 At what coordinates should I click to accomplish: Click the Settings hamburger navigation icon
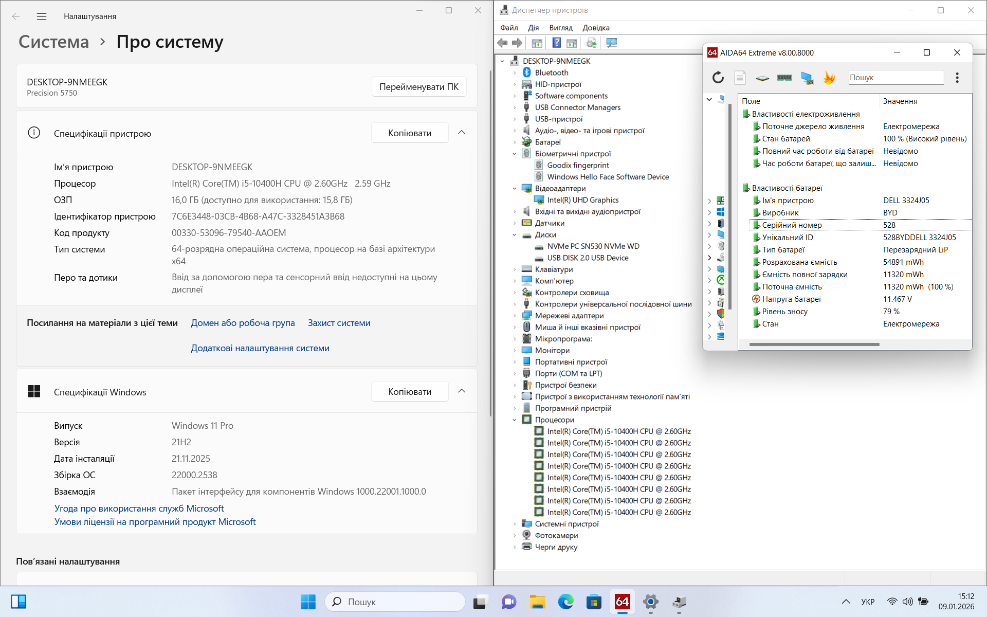click(42, 16)
